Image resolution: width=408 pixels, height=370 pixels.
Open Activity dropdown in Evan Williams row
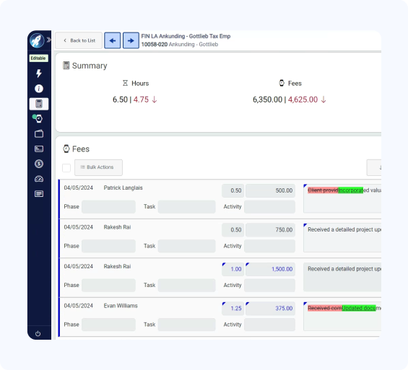pos(269,325)
